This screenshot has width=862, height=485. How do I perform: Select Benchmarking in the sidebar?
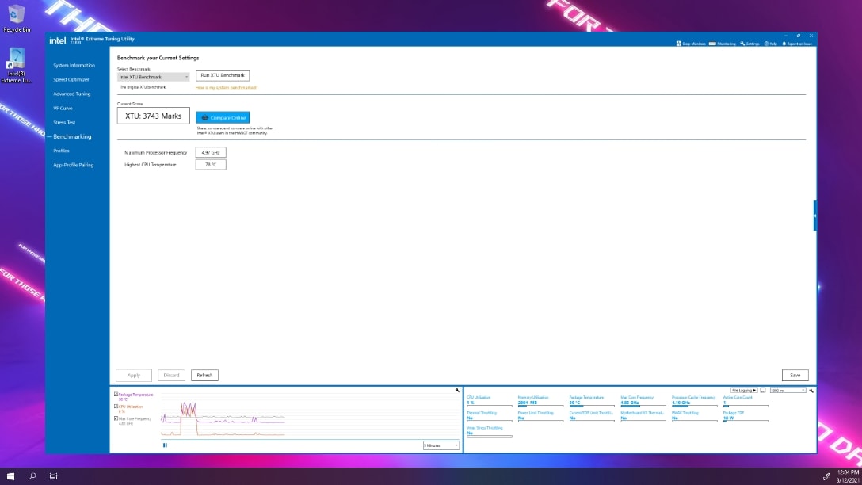tap(72, 136)
